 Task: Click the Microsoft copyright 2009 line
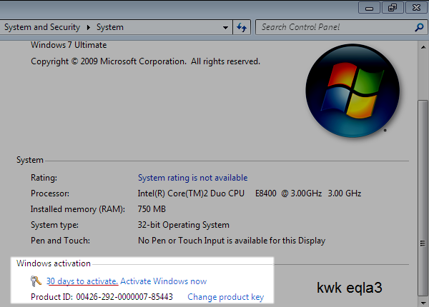click(145, 61)
